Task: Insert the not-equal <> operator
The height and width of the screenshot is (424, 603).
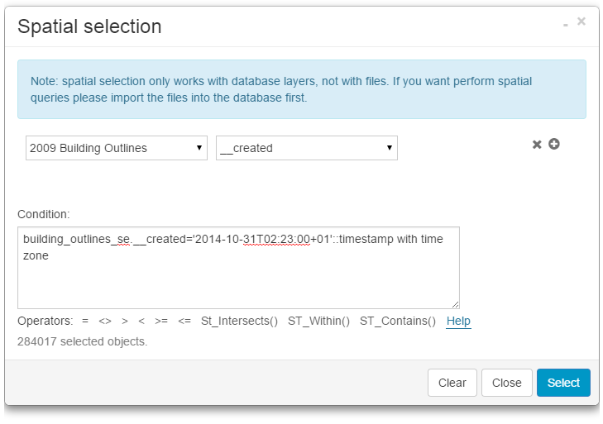Action: 105,322
